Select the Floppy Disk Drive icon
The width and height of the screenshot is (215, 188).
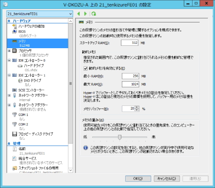(x=14, y=134)
